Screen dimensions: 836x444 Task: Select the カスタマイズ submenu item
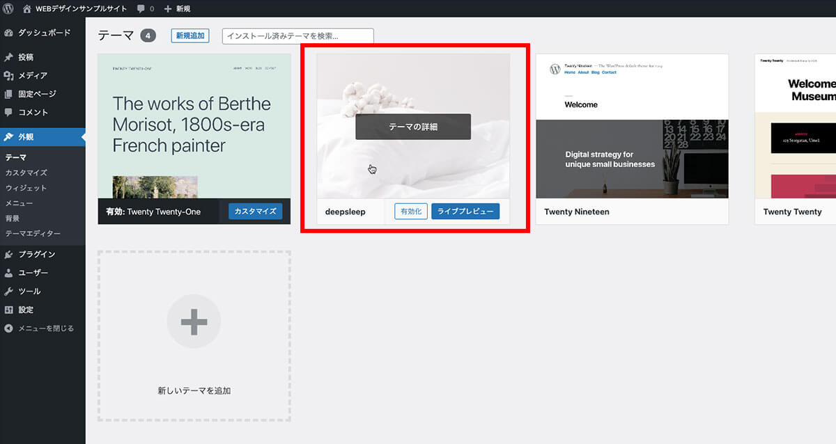[x=26, y=173]
